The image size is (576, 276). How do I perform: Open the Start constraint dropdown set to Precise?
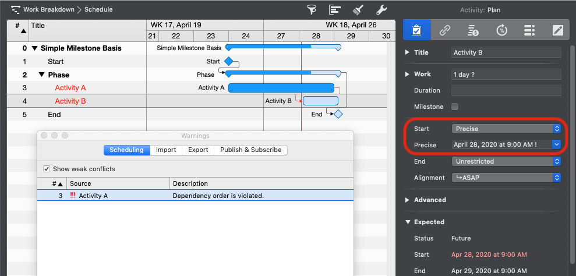click(506, 128)
